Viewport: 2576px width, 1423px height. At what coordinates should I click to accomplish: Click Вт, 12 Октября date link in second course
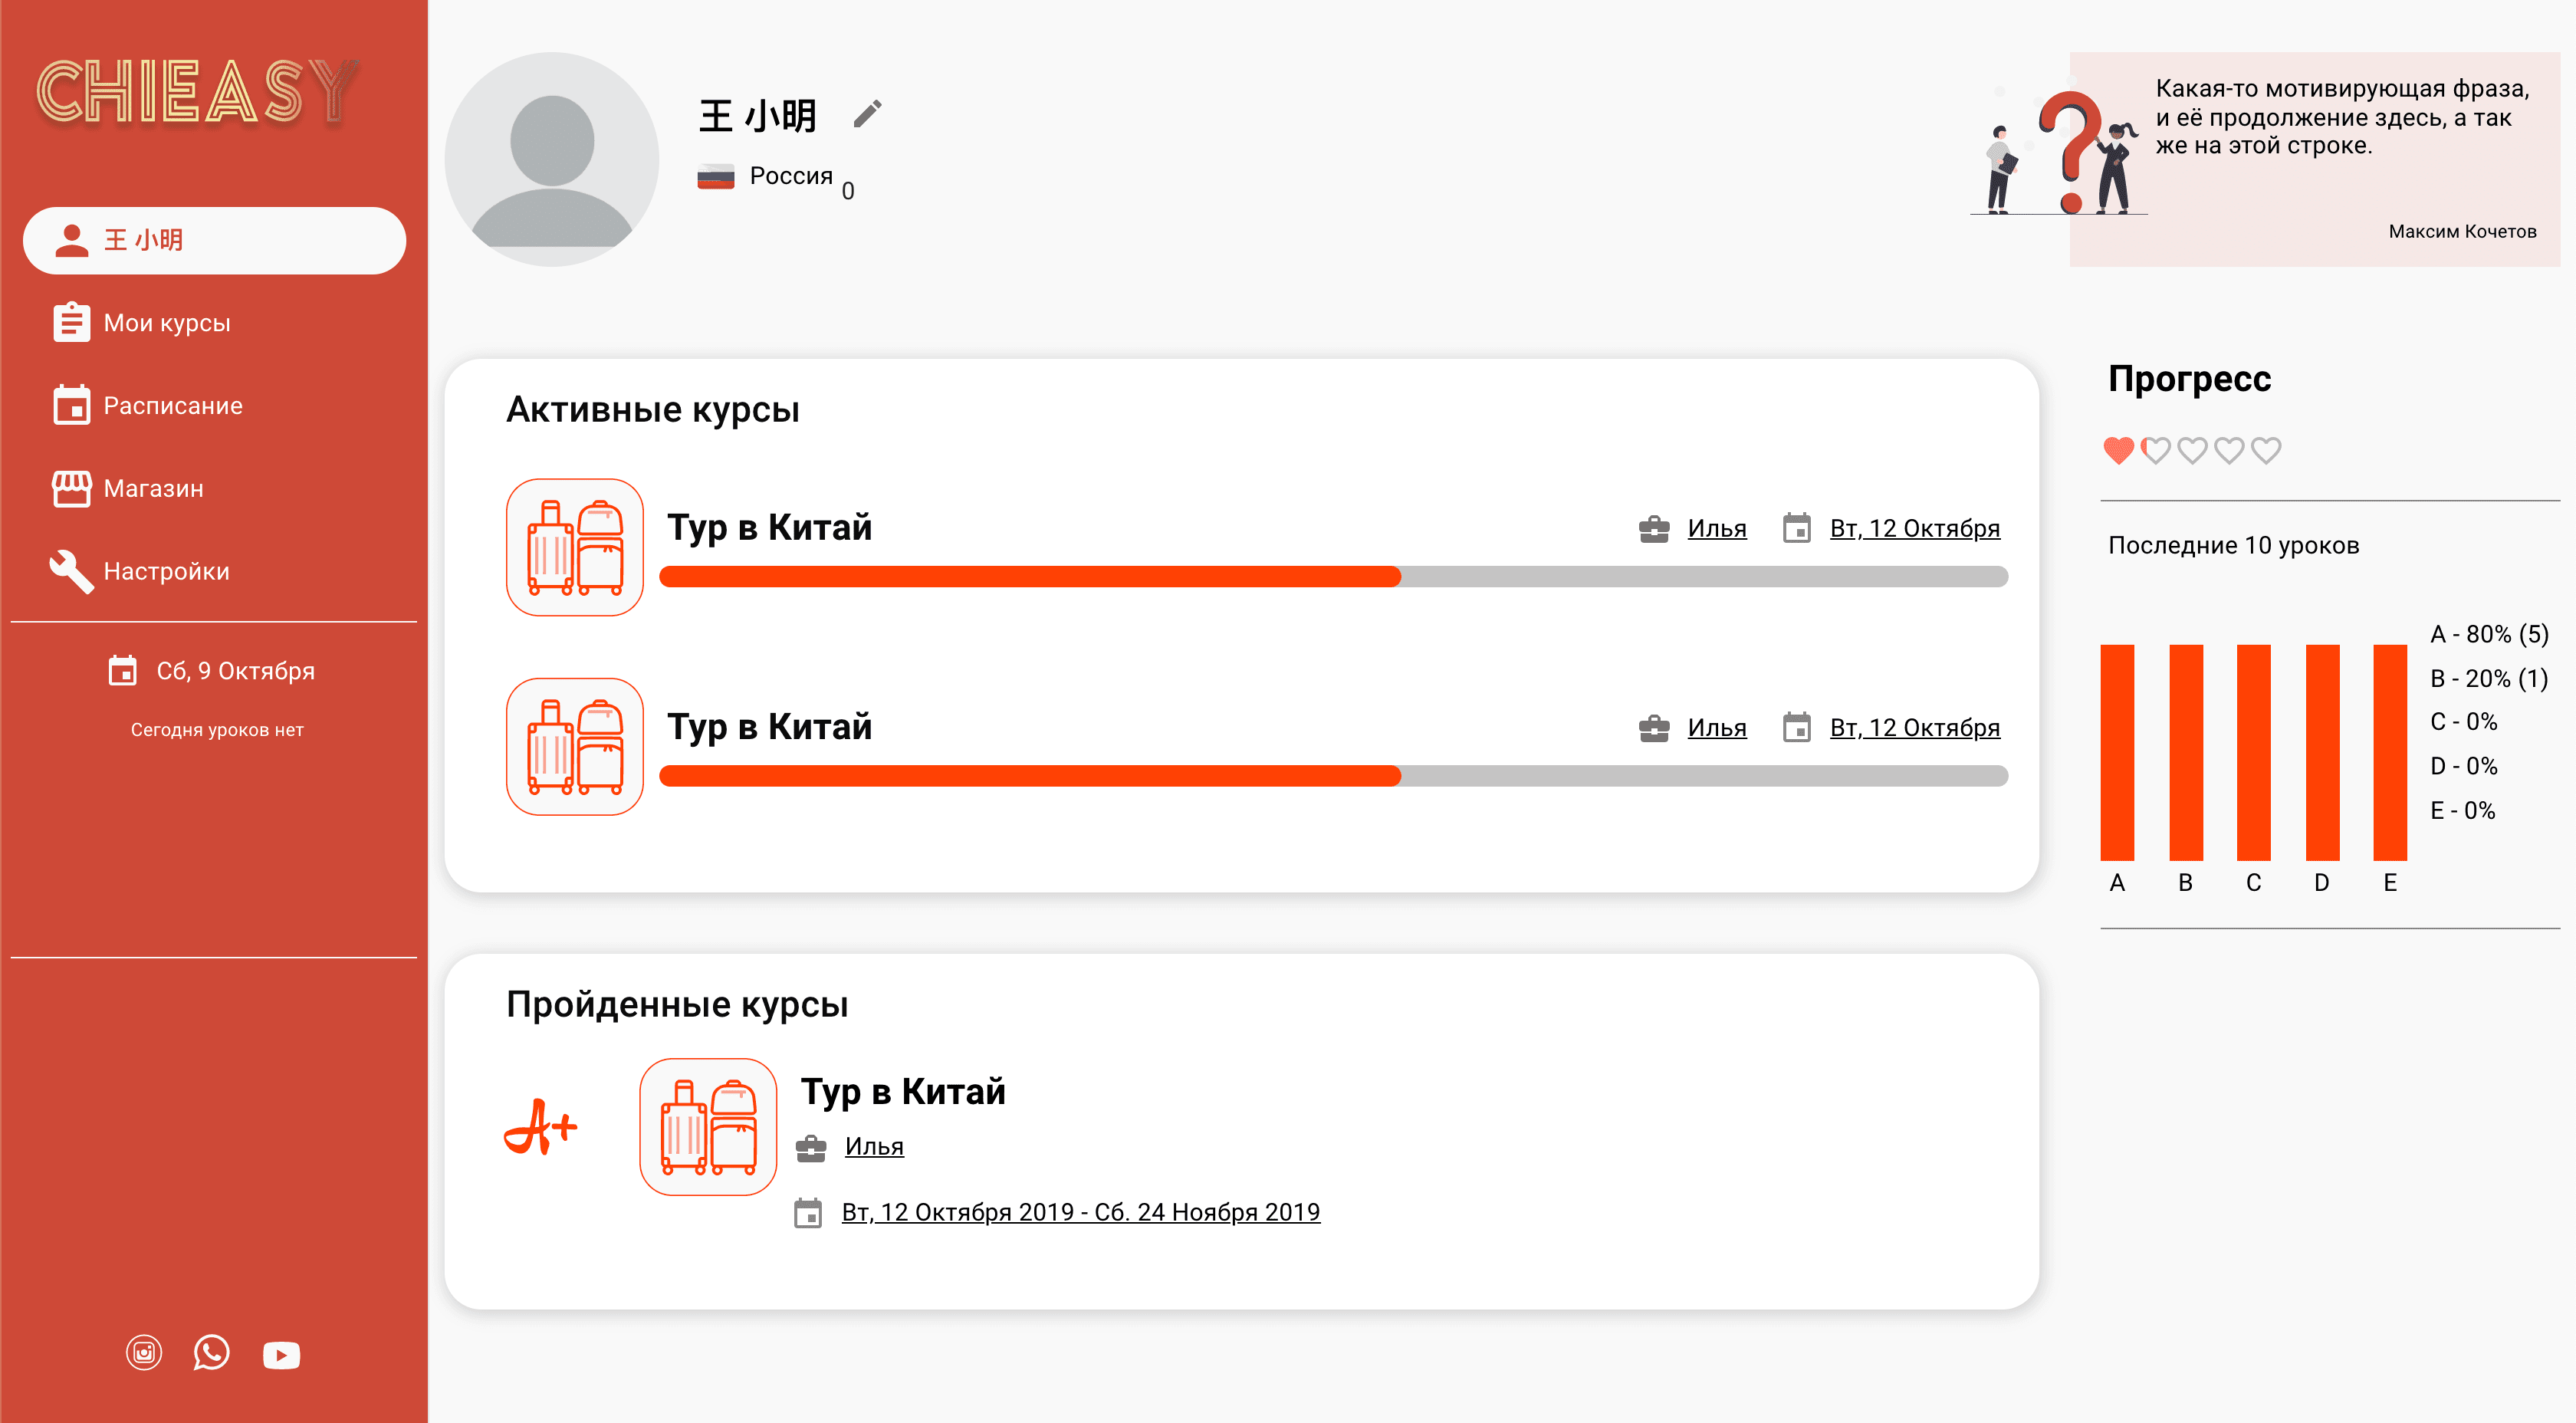click(x=1914, y=728)
